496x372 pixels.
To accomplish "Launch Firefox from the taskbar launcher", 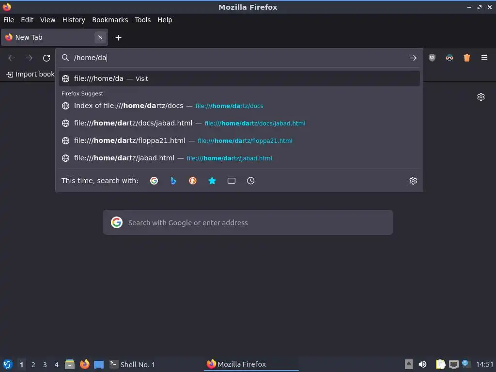I will tap(84, 364).
